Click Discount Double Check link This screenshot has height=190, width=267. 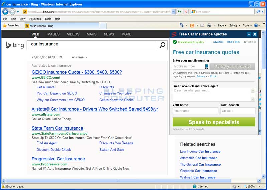[54, 150]
